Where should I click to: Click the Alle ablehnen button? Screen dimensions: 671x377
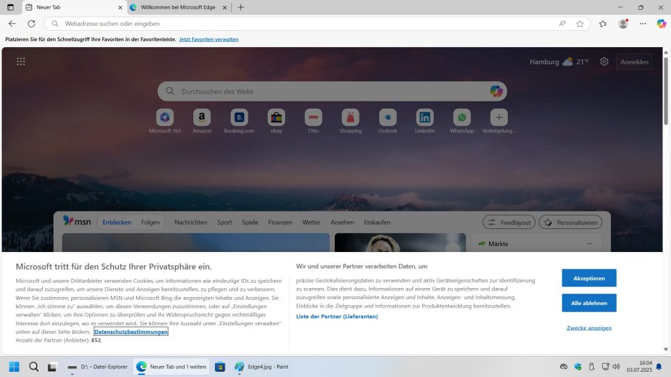coord(588,303)
